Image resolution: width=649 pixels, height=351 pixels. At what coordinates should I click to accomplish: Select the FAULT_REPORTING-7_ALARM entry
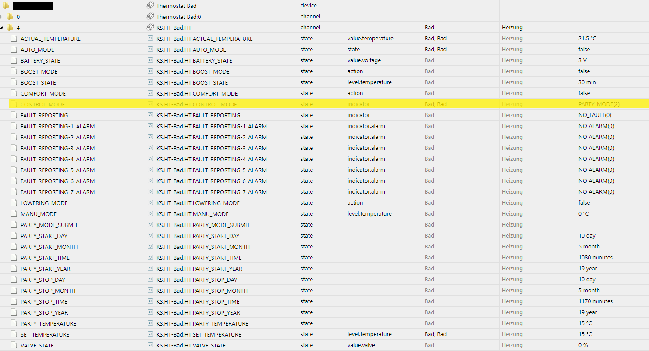[x=57, y=192]
